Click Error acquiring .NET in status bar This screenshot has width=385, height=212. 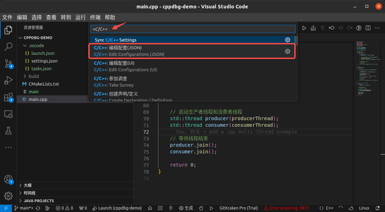click(x=286, y=208)
